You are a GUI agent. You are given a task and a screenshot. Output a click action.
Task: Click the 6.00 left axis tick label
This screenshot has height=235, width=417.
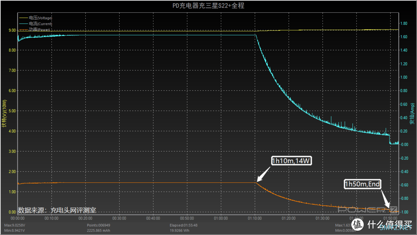point(12,90)
